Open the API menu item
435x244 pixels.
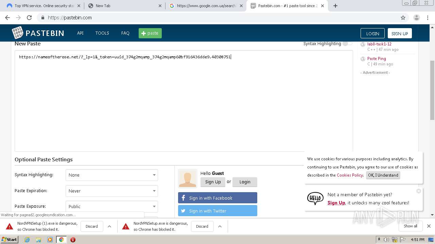80,33
